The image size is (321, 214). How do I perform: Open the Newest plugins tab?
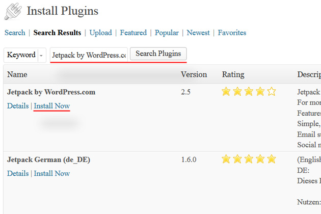198,33
